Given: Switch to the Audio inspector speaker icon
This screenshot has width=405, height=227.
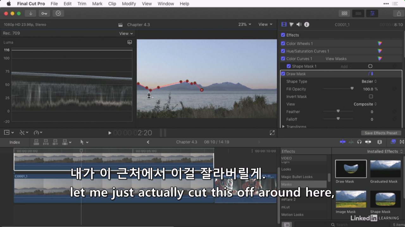Looking at the screenshot, I should click(299, 25).
